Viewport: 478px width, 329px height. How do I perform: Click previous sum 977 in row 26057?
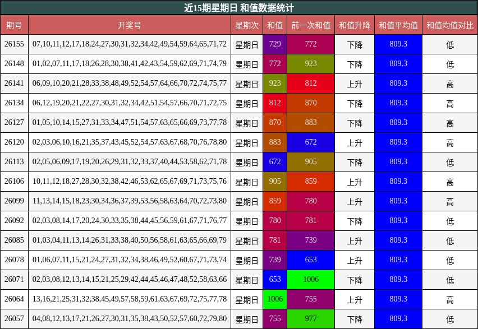tap(311, 319)
